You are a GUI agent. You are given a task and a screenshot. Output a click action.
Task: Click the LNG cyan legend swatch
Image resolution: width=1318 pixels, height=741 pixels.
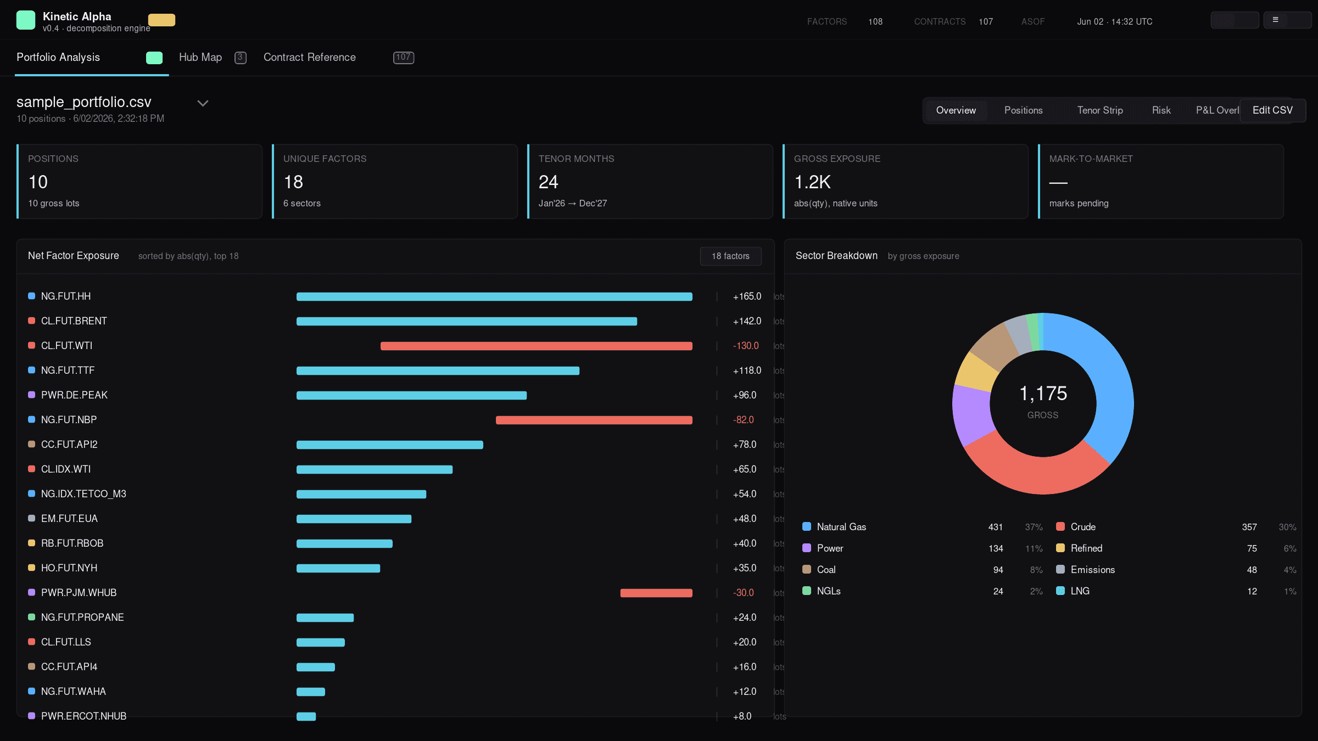coord(1060,591)
